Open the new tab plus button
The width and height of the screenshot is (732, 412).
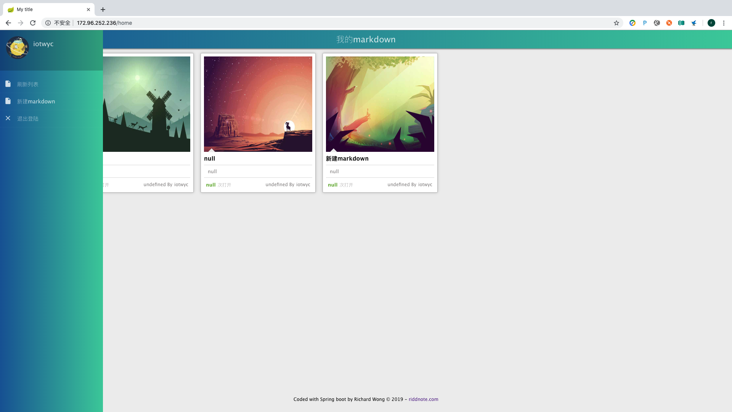(x=103, y=10)
